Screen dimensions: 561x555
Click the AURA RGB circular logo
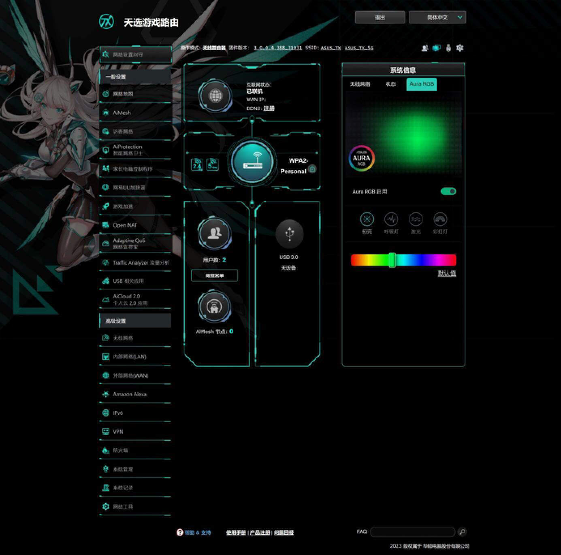click(x=361, y=158)
